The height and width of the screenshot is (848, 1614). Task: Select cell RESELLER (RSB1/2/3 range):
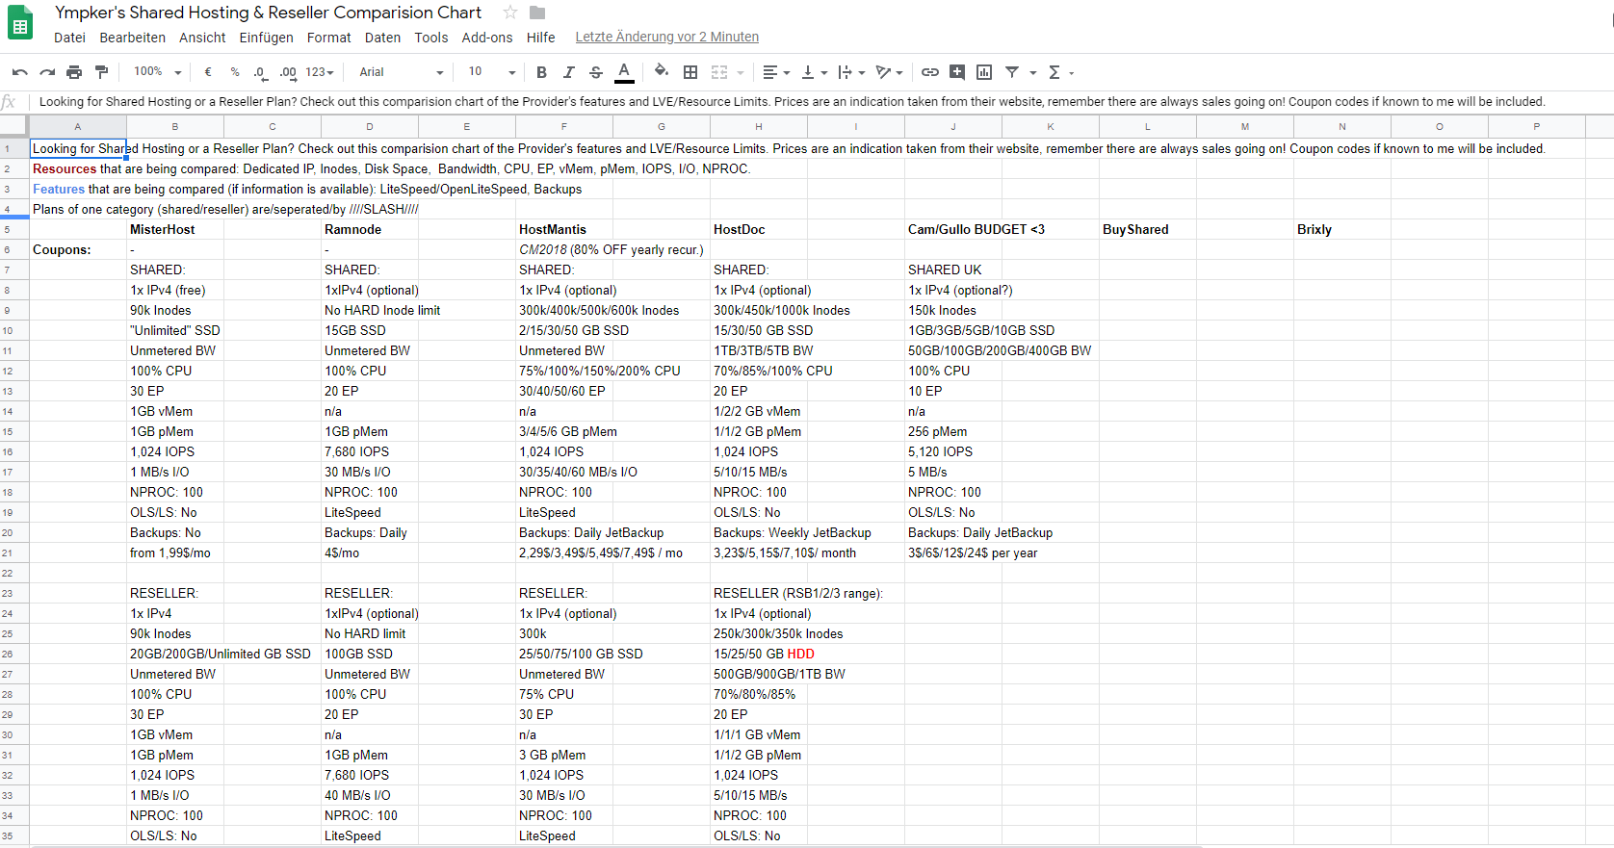click(x=797, y=593)
